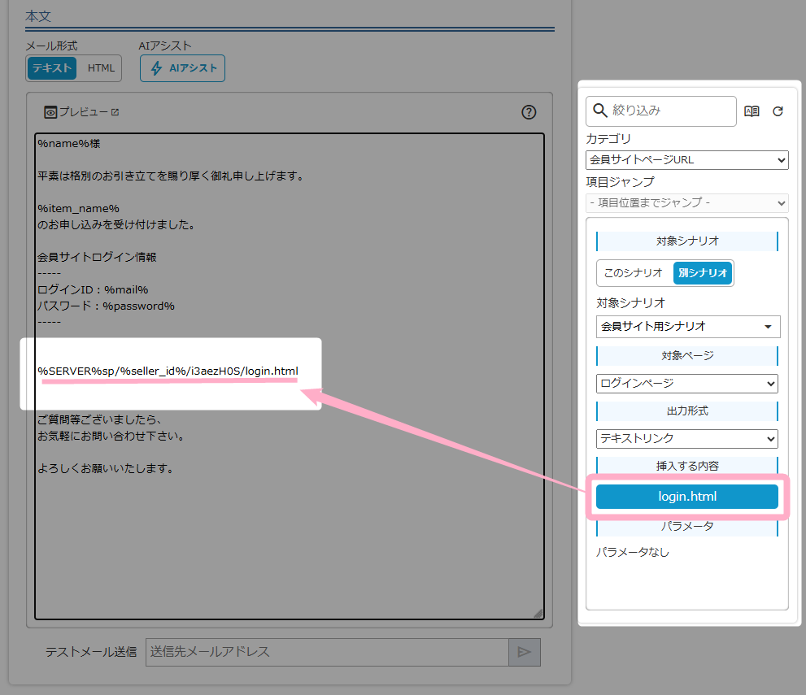Click the glossary book icon beside the filter box
Image resolution: width=806 pixels, height=695 pixels.
pyautogui.click(x=752, y=111)
